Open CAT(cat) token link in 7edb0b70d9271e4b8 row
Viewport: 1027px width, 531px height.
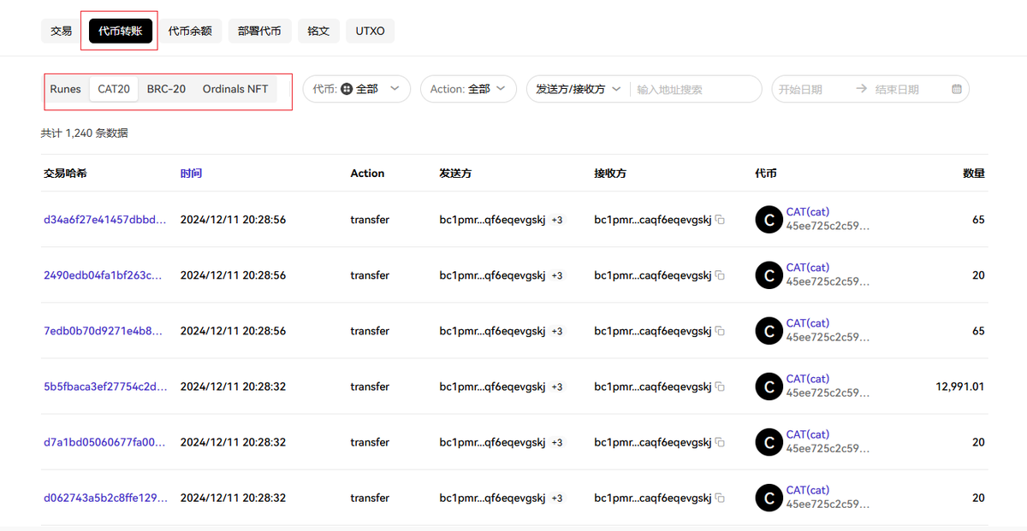tap(808, 323)
